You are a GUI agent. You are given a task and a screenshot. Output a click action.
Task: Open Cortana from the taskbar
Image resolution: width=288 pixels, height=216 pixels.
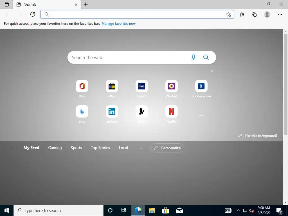[x=110, y=210]
